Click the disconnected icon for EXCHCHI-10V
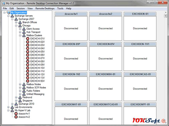Screen dimensions: 169x126 click(28, 68)
